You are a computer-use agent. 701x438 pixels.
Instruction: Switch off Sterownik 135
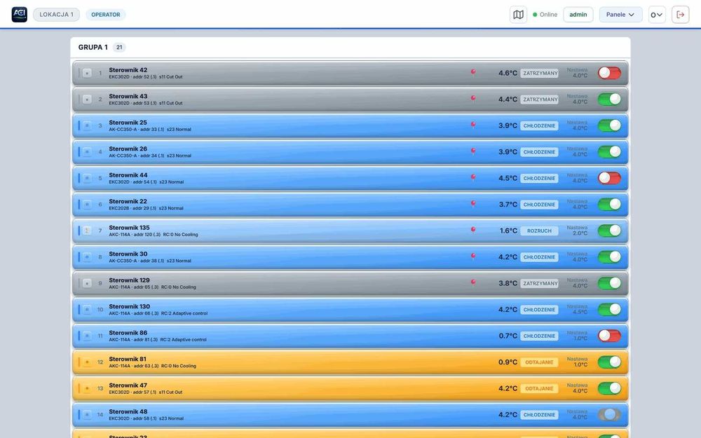pyautogui.click(x=609, y=231)
